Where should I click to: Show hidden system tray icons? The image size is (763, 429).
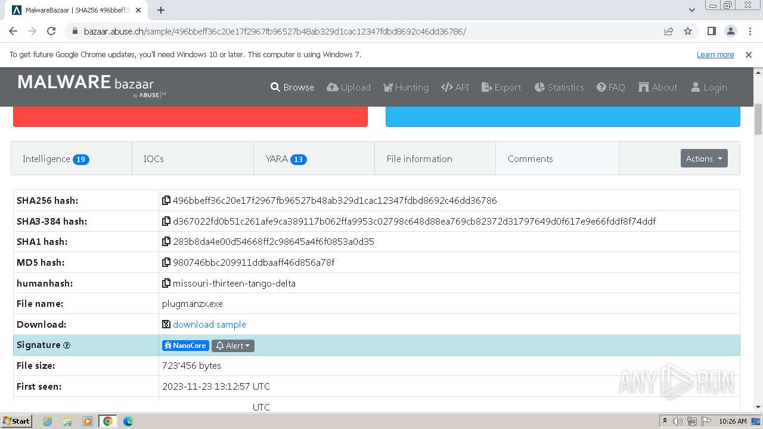point(665,421)
